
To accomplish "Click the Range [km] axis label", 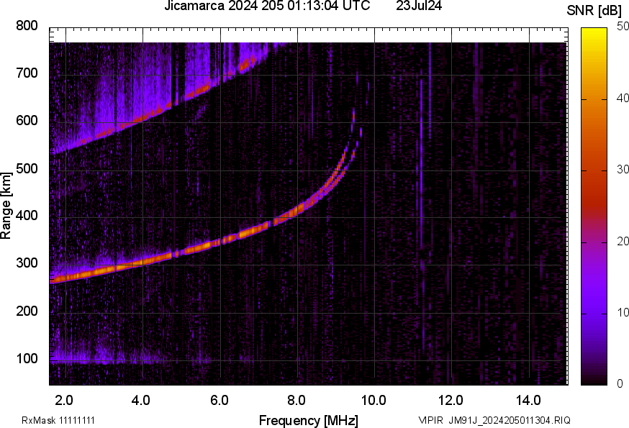I will coord(6,204).
